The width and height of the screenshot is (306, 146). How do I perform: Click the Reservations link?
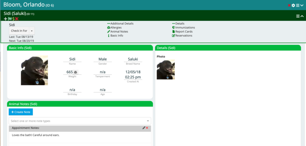point(184,36)
